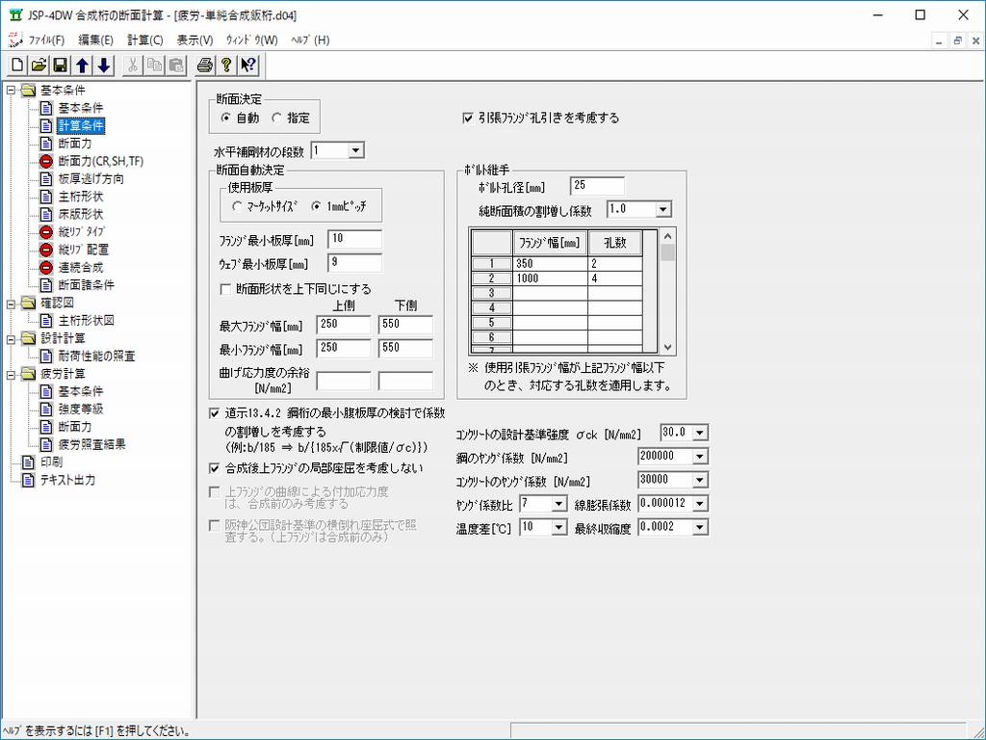Click the blue down arrow toolbar icon
The width and height of the screenshot is (986, 740).
104,66
